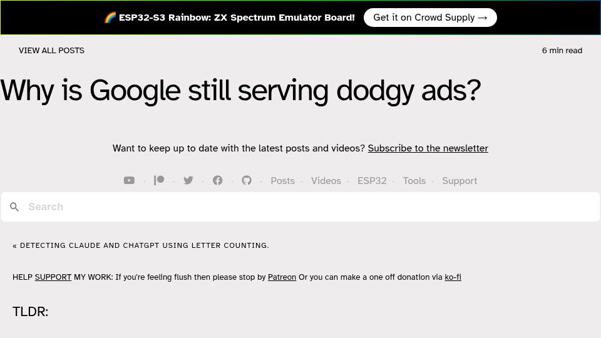Image resolution: width=601 pixels, height=338 pixels.
Task: Visit the Twitter bird icon
Action: (x=188, y=180)
